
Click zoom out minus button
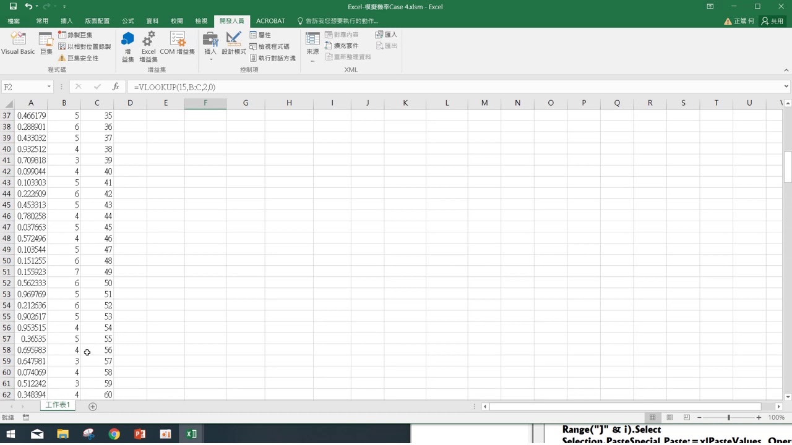point(700,418)
